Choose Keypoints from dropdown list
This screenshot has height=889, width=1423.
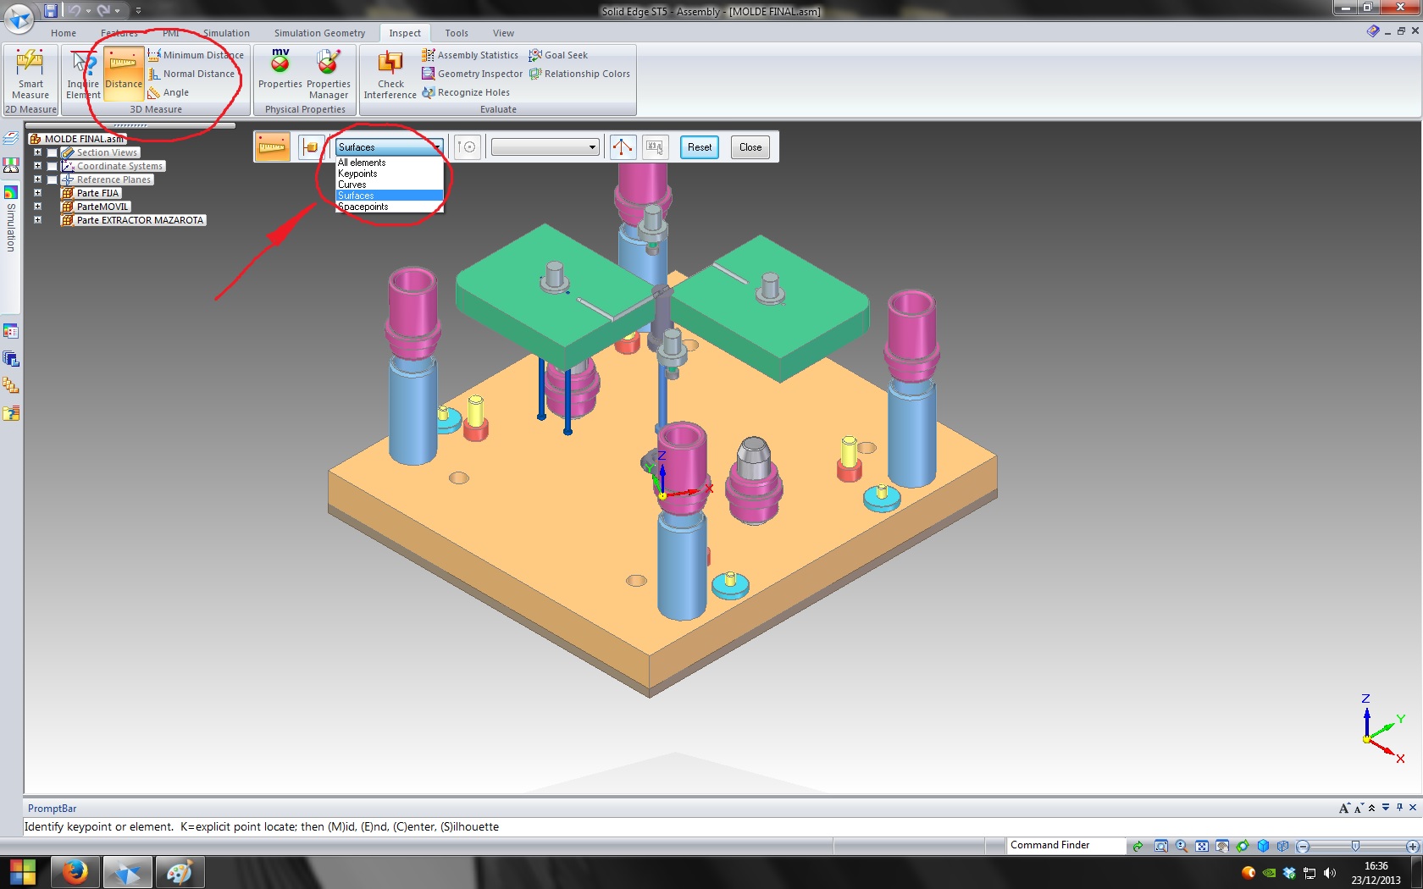coord(390,174)
